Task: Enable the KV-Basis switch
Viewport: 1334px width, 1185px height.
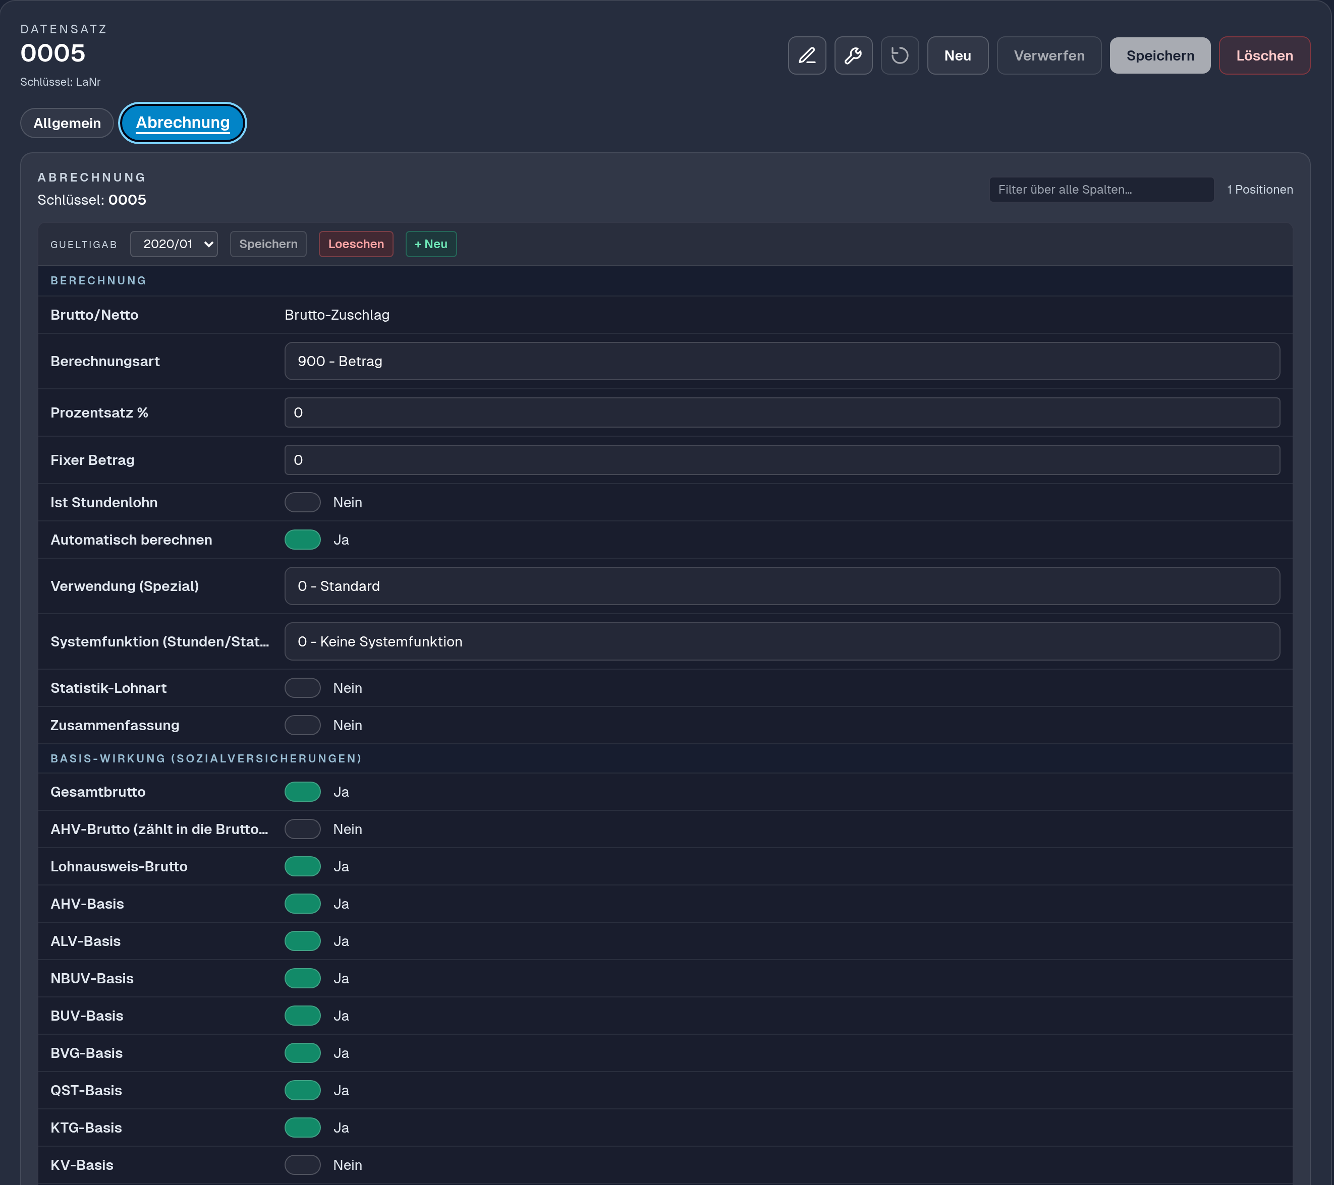Action: (x=302, y=1165)
